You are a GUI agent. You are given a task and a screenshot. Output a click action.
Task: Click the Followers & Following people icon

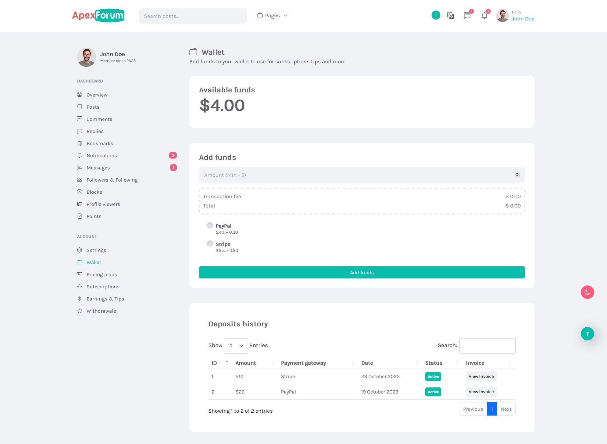(80, 180)
